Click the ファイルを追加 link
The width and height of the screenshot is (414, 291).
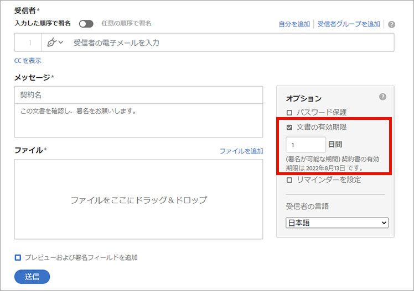[241, 151]
